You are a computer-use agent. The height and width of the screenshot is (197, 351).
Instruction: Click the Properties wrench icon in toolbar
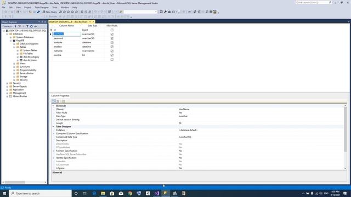tap(165, 12)
